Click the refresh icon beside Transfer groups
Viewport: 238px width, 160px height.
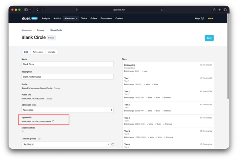pyautogui.click(x=112, y=144)
